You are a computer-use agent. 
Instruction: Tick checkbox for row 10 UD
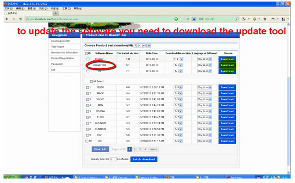pyautogui.click(x=87, y=141)
